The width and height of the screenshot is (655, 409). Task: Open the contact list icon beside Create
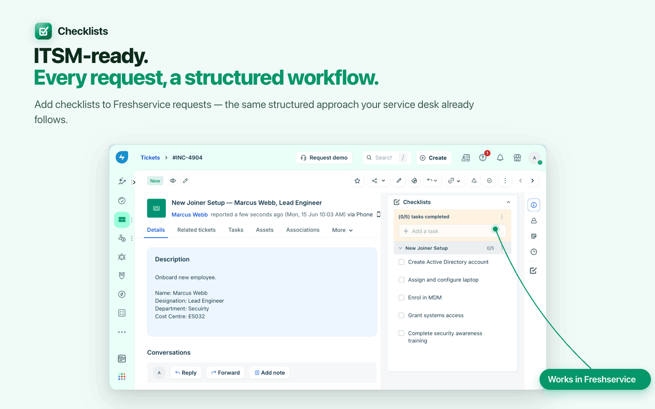466,158
